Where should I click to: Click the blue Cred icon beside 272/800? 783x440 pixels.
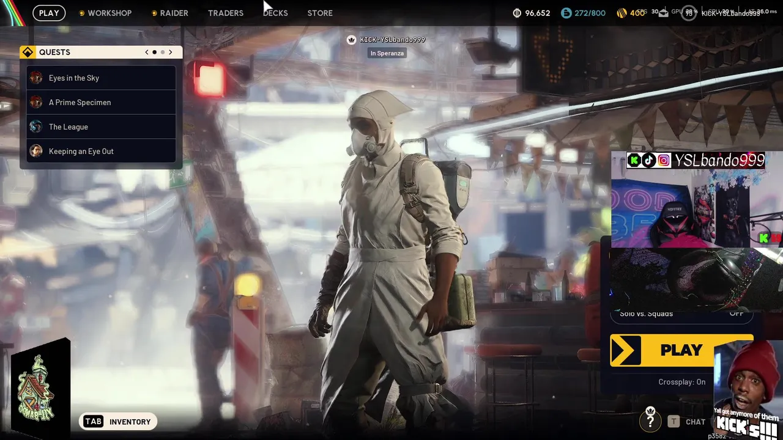point(566,13)
